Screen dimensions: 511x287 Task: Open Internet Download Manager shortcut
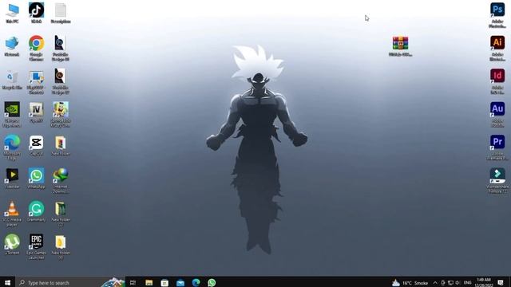coord(61,181)
